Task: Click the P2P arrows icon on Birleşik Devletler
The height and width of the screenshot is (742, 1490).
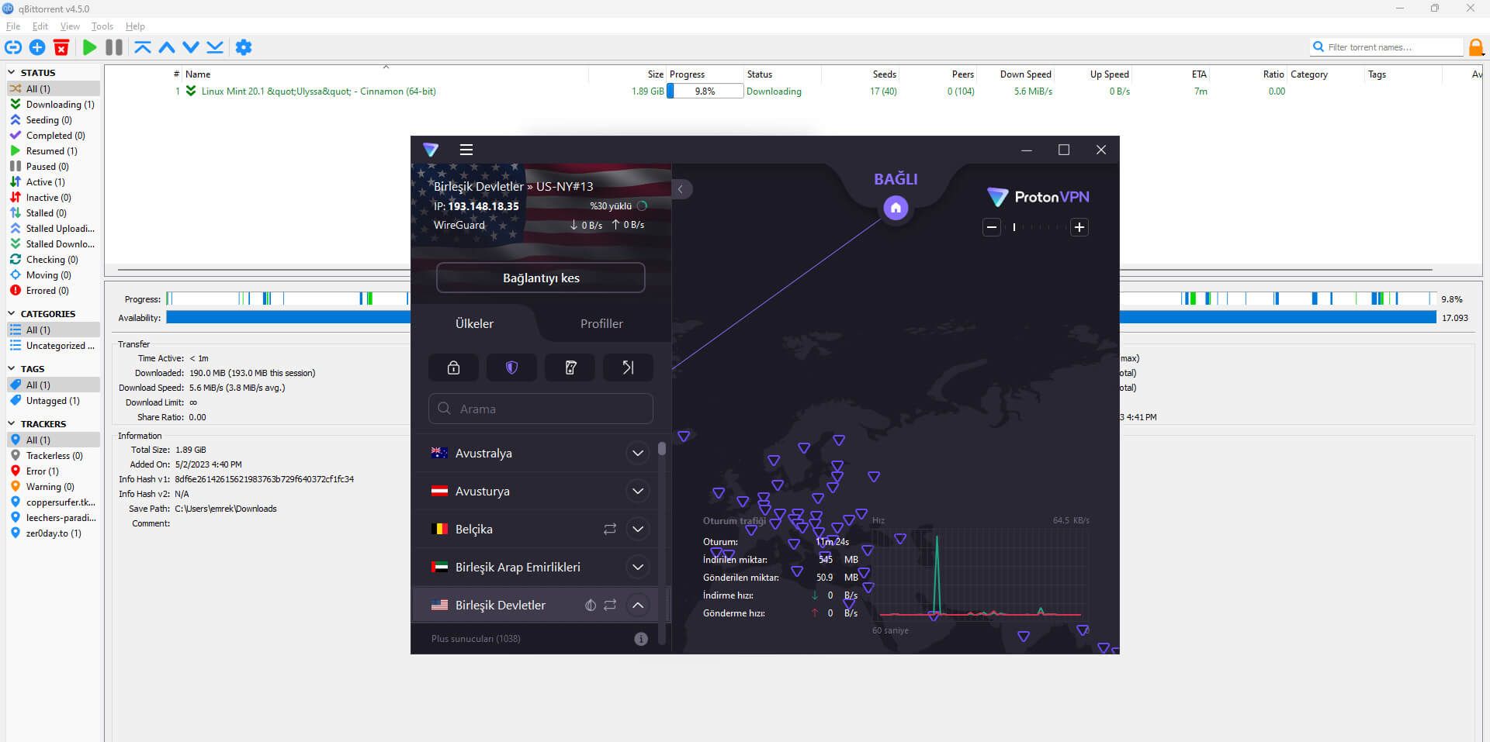Action: click(610, 605)
